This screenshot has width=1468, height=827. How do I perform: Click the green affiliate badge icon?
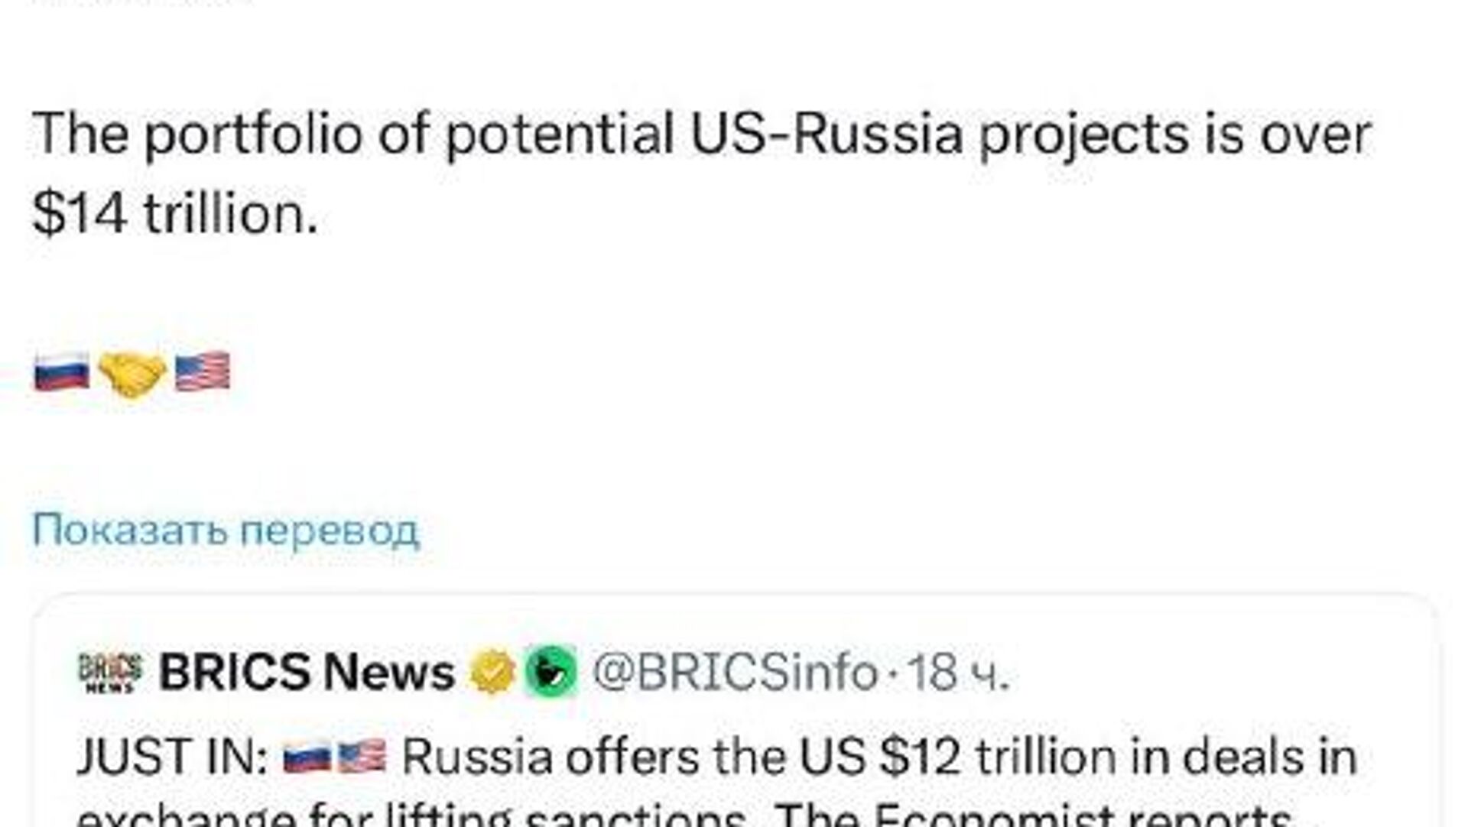pyautogui.click(x=550, y=671)
